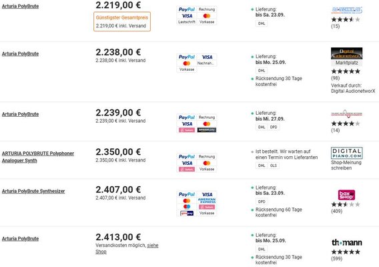Click 'Shop-Meinung schreiben' link
This screenshot has height=267, width=379.
coord(346,165)
